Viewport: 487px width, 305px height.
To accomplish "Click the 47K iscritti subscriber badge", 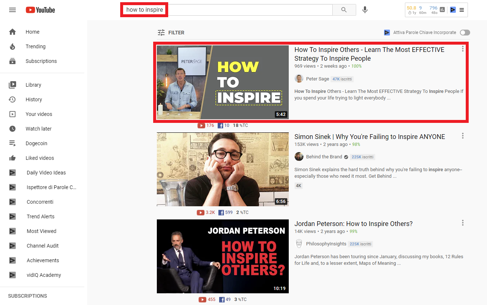I will (342, 79).
